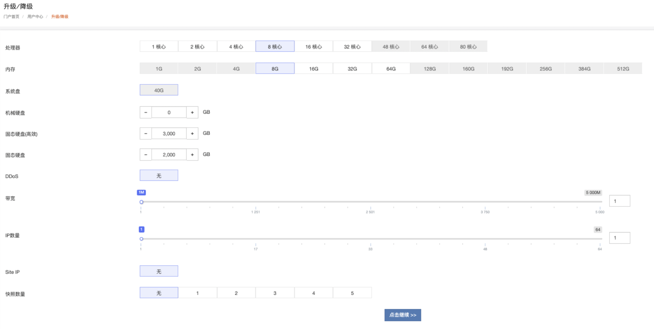
Task: Increase mechanical disk size with plus button
Action: tap(192, 113)
